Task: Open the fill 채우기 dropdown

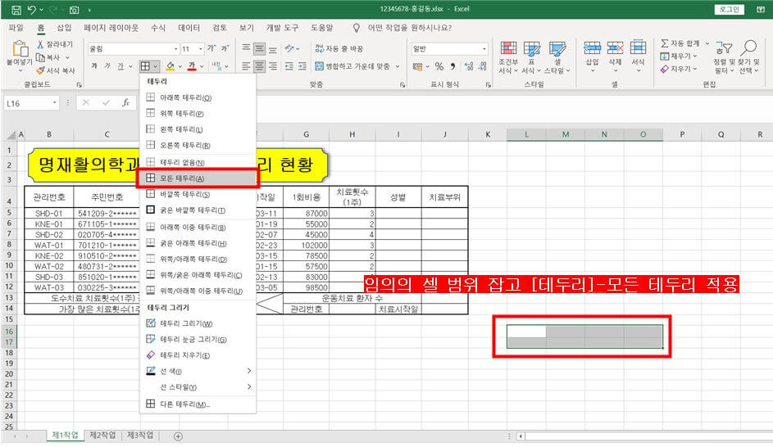Action: point(679,56)
